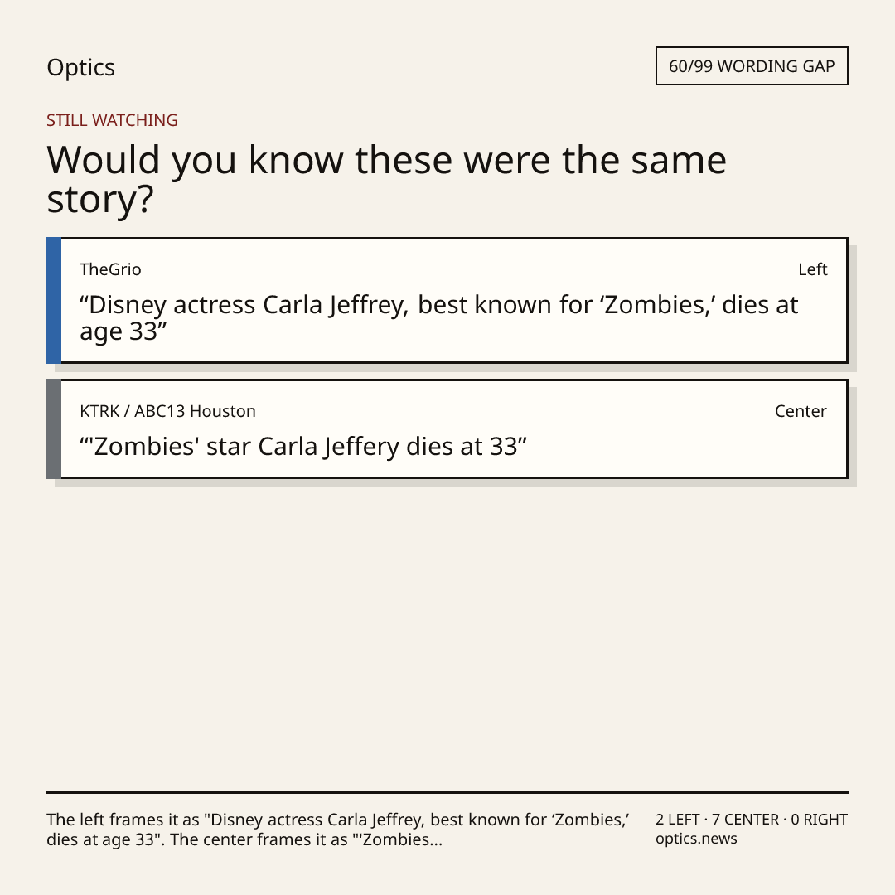
Task: Click the KTRK / ABC13 Houston source name
Action: (x=167, y=411)
